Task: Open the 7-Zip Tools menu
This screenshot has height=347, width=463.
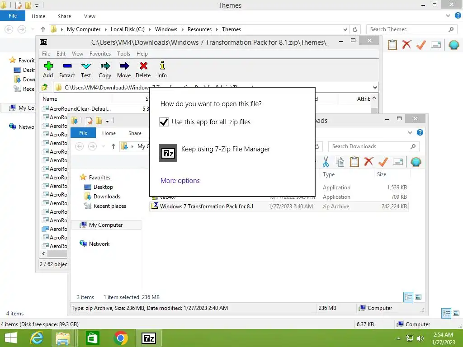Action: [x=123, y=54]
